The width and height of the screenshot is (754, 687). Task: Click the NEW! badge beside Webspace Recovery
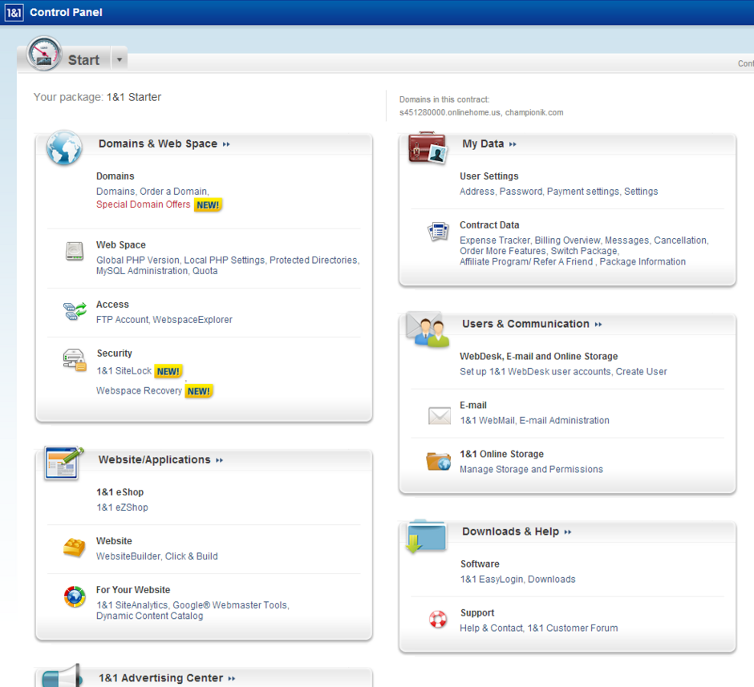click(199, 391)
